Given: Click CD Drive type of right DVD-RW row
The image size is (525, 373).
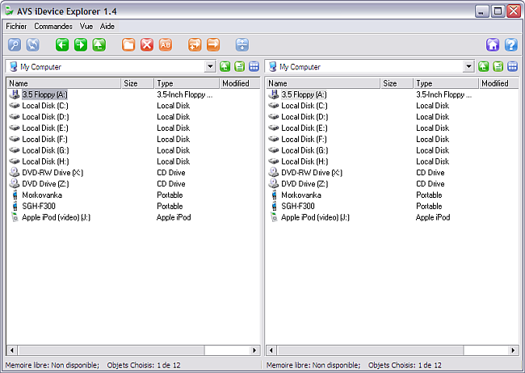Looking at the screenshot, I should tap(430, 173).
